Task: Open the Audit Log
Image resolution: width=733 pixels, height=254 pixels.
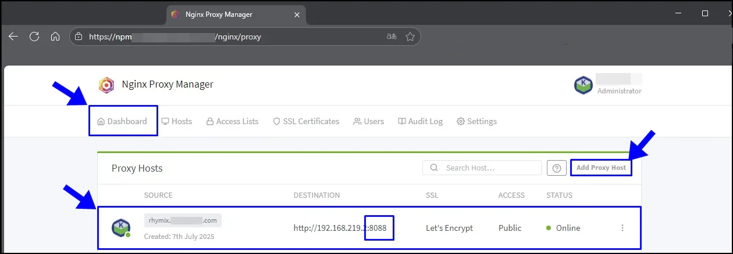Action: pyautogui.click(x=421, y=121)
